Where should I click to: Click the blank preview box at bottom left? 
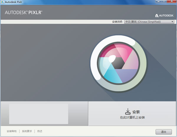tap(39, 114)
